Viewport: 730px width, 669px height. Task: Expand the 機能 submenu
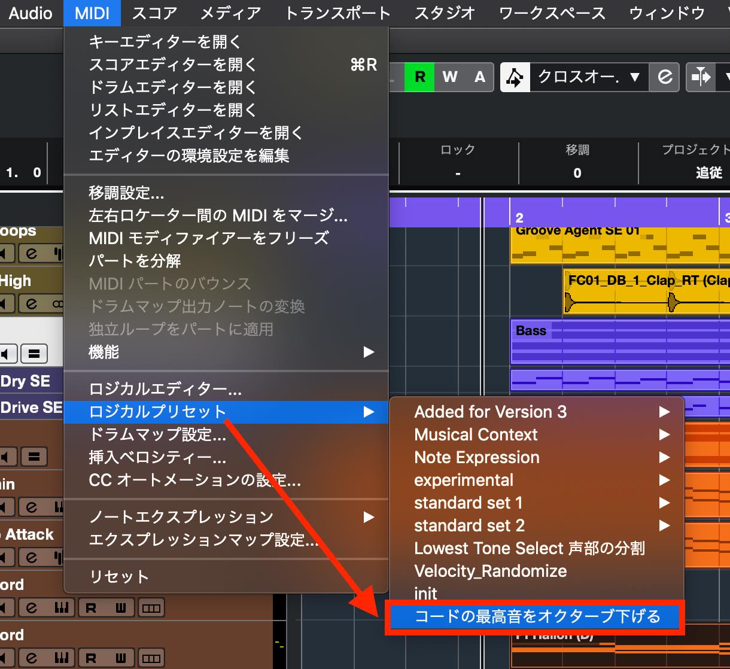pyautogui.click(x=226, y=352)
